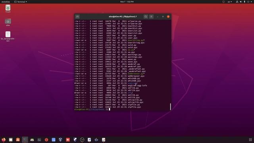Open the red square app in dock

coord(68,139)
